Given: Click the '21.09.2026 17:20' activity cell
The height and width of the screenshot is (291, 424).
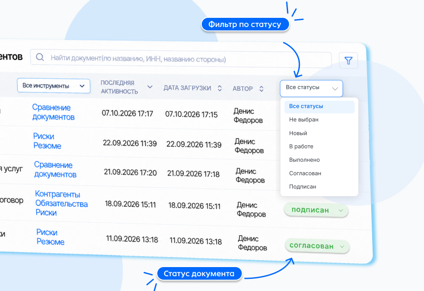Looking at the screenshot, I should [130, 172].
